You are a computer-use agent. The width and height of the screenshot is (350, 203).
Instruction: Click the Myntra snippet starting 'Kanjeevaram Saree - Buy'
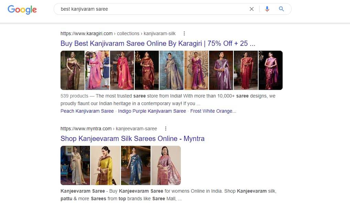pos(168,195)
